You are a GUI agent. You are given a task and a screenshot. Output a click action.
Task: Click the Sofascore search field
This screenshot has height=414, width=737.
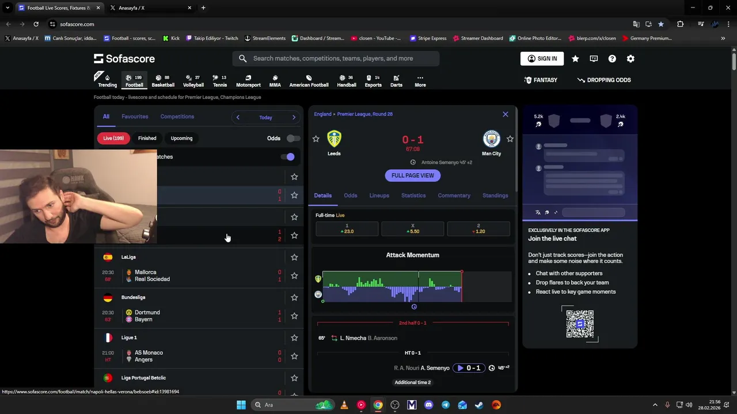pyautogui.click(x=336, y=59)
